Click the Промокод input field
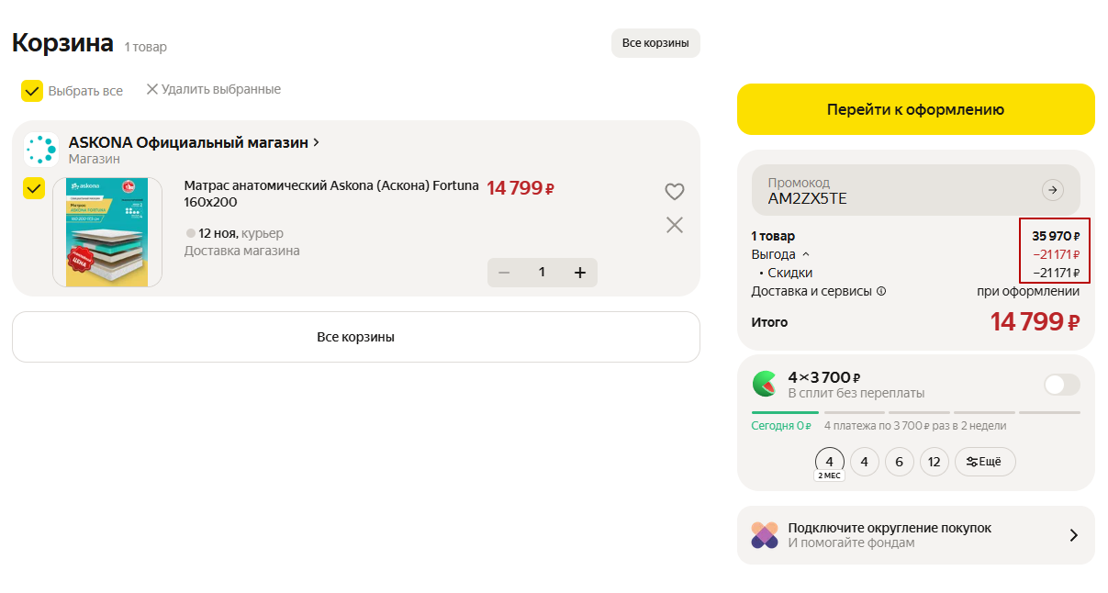Viewport: 1108px width, 593px height. (x=890, y=191)
